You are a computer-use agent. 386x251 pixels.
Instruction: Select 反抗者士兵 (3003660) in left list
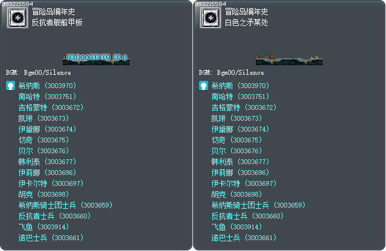tap(55, 216)
